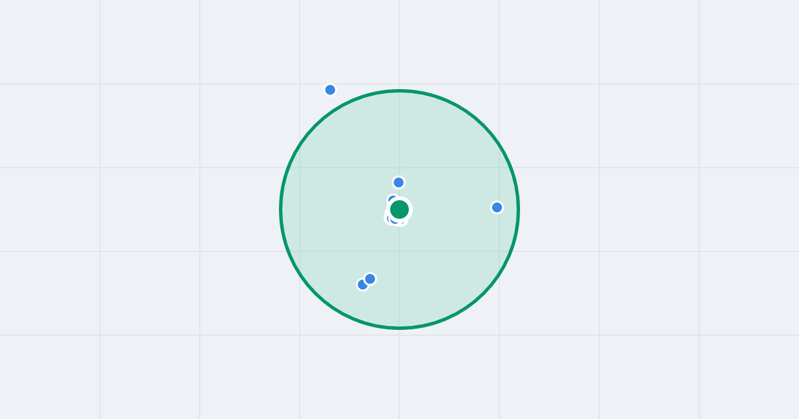Image resolution: width=799 pixels, height=419 pixels.
Task: Click the partly hidden dot of the overlapping blue pair
Action: [x=361, y=285]
